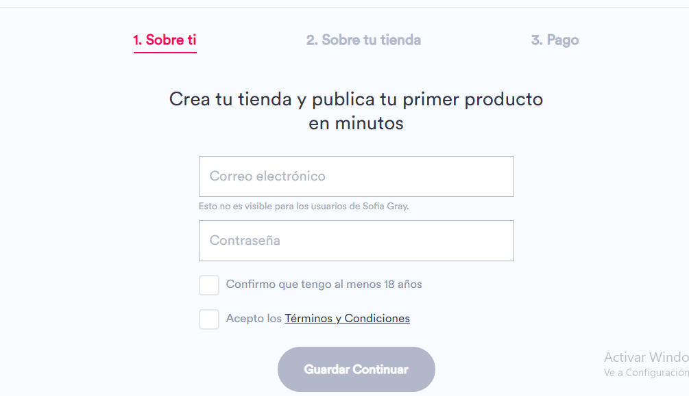Image resolution: width=689 pixels, height=396 pixels.
Task: Click the "Contraseña" password field
Action: coord(356,240)
